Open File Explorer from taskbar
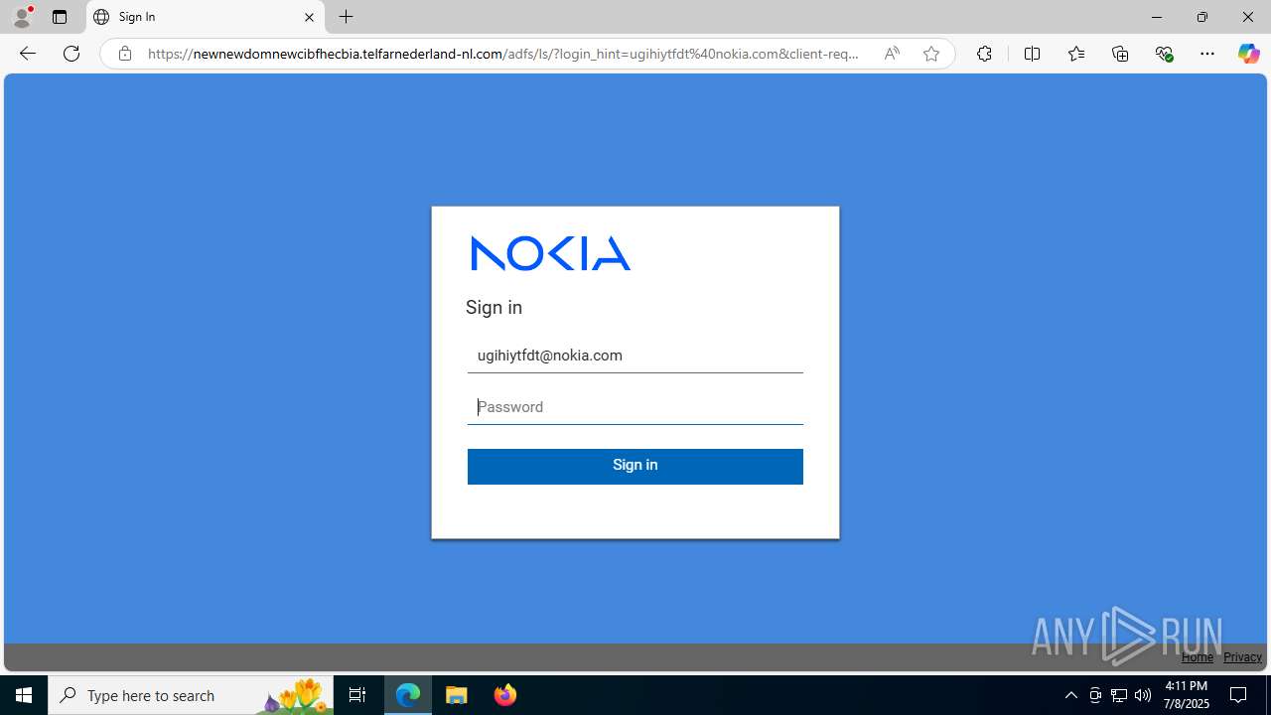1271x715 pixels. [457, 695]
